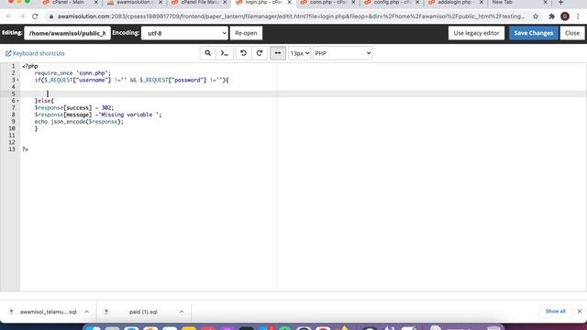Viewport: 587px width, 330px height.
Task: Switch to conn.php browser tab
Action: coord(327,3)
